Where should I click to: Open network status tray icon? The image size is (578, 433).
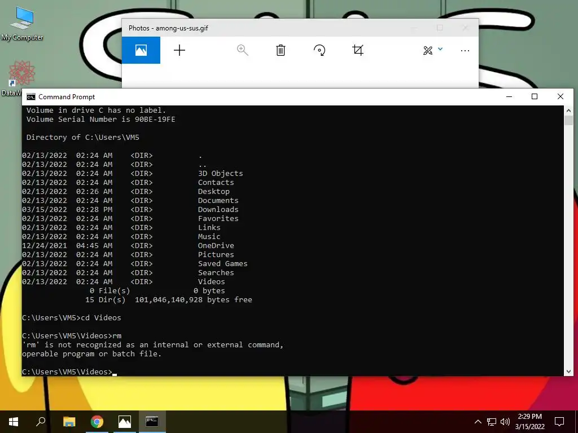(492, 422)
